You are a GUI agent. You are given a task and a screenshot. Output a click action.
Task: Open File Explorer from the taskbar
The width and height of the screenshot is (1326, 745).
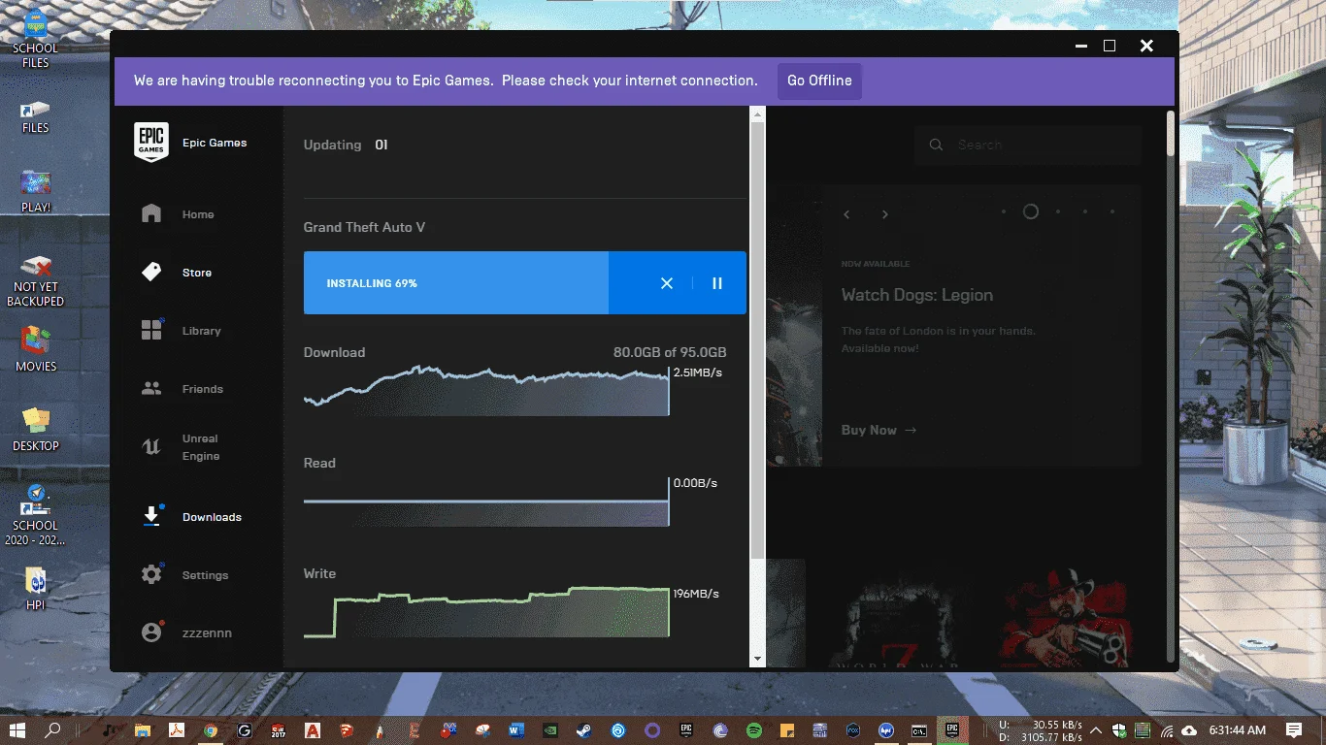pyautogui.click(x=143, y=729)
